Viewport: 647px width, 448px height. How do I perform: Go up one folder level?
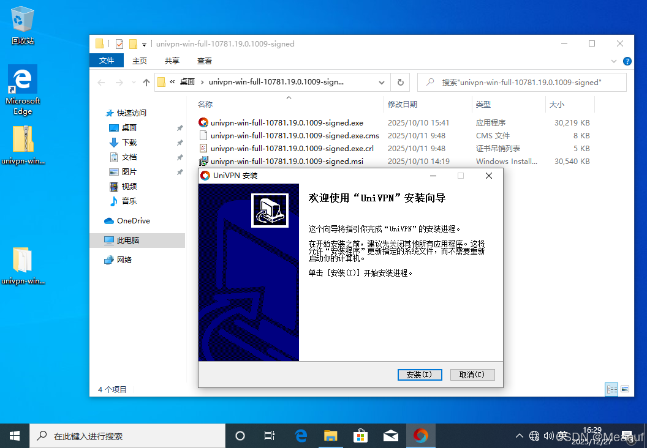click(x=146, y=83)
